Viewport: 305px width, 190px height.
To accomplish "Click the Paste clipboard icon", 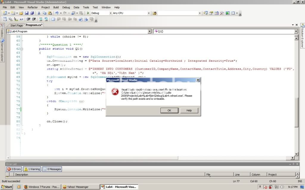I will click(50, 13).
